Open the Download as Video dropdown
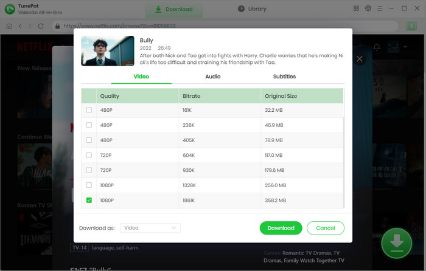The image size is (426, 271). point(150,228)
